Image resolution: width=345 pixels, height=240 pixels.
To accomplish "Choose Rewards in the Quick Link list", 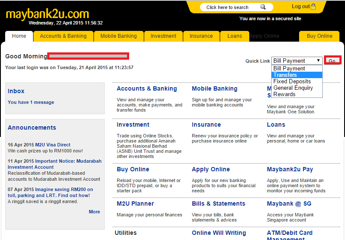I will (x=297, y=94).
